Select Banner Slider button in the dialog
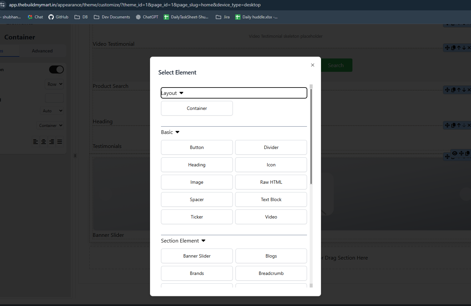The image size is (471, 306). point(197,256)
